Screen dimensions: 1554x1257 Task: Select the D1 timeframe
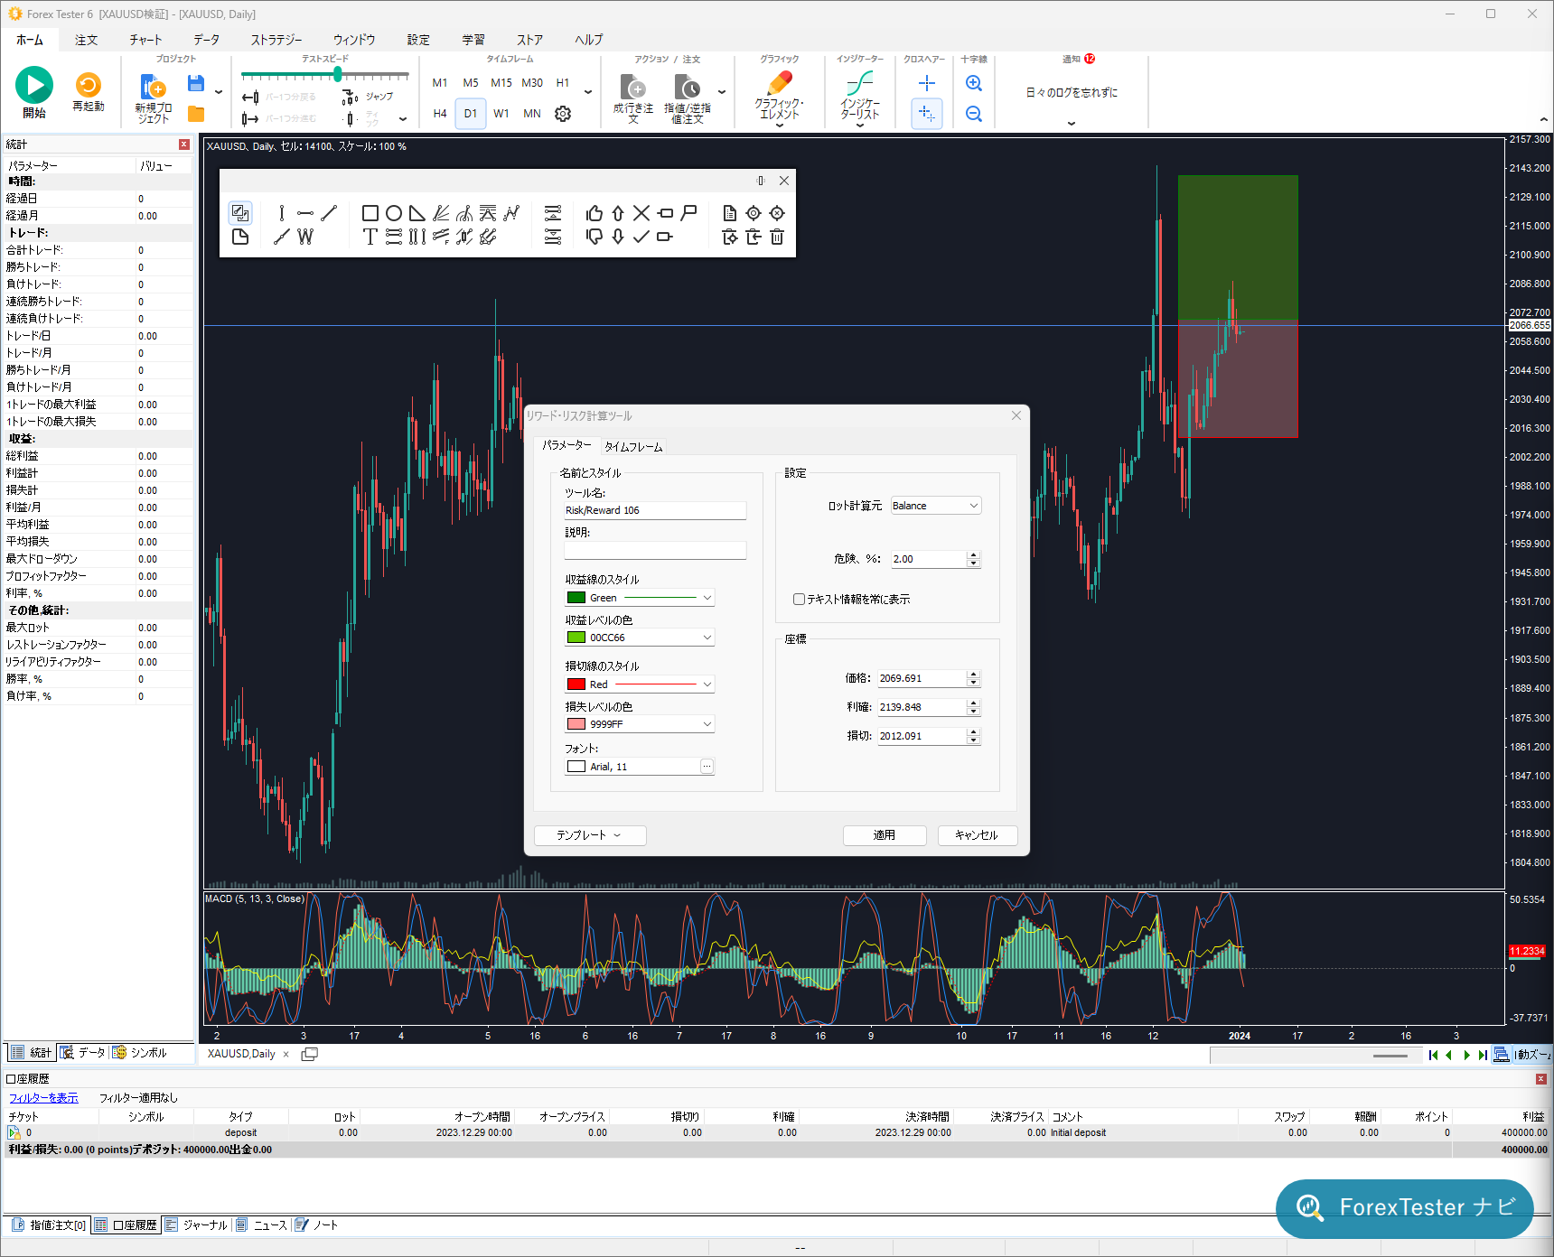pyautogui.click(x=471, y=114)
